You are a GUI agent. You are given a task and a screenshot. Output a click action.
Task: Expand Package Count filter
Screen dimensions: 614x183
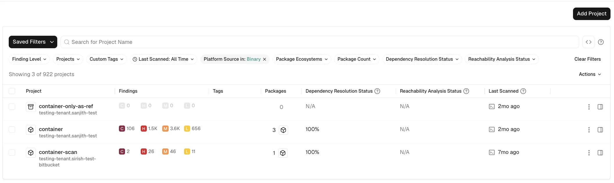pos(357,59)
